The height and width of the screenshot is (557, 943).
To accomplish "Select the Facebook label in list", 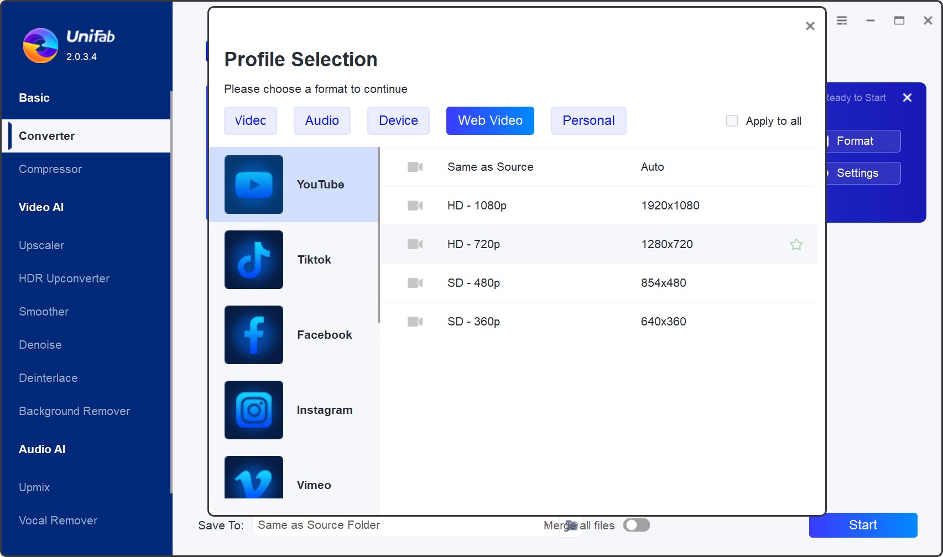I will point(325,335).
